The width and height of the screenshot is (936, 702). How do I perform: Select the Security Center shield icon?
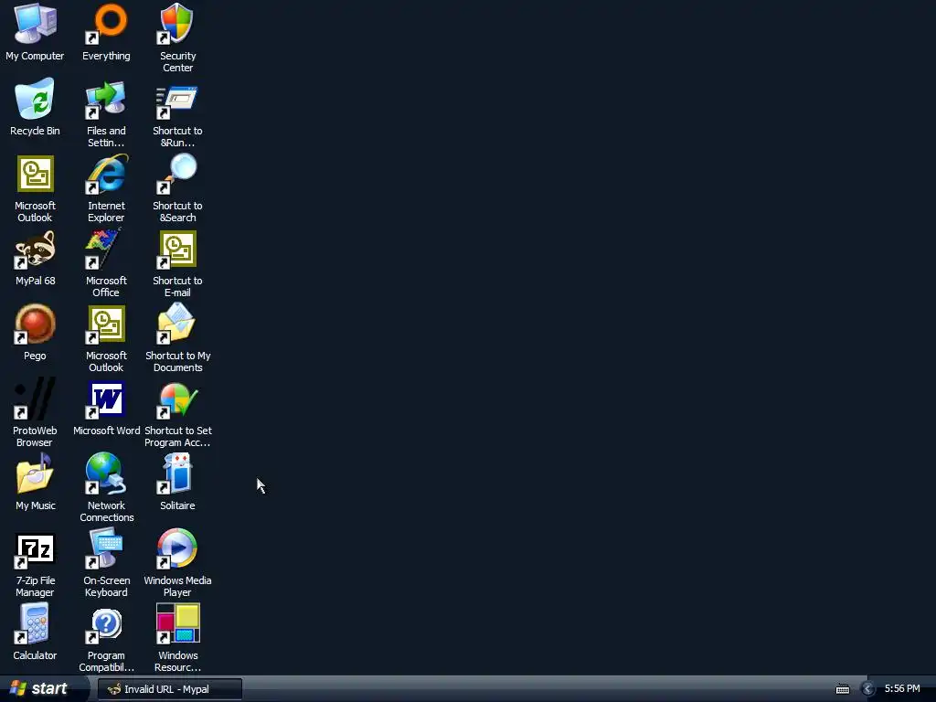tap(177, 24)
